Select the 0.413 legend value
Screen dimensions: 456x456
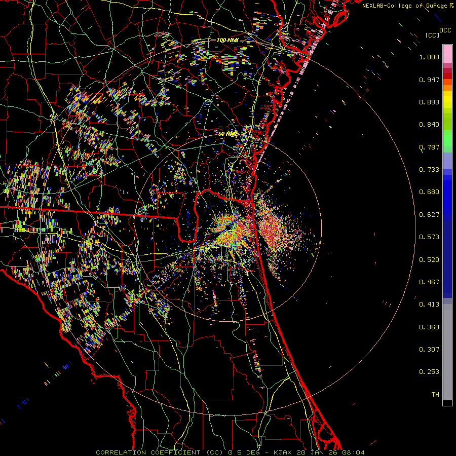pyautogui.click(x=429, y=305)
